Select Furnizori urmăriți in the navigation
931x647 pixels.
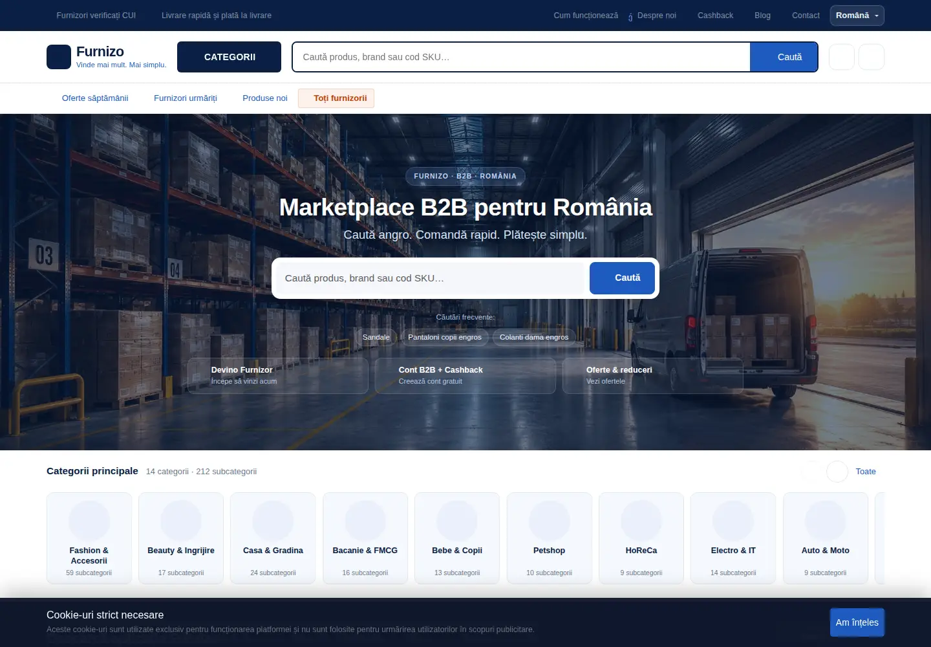click(186, 98)
